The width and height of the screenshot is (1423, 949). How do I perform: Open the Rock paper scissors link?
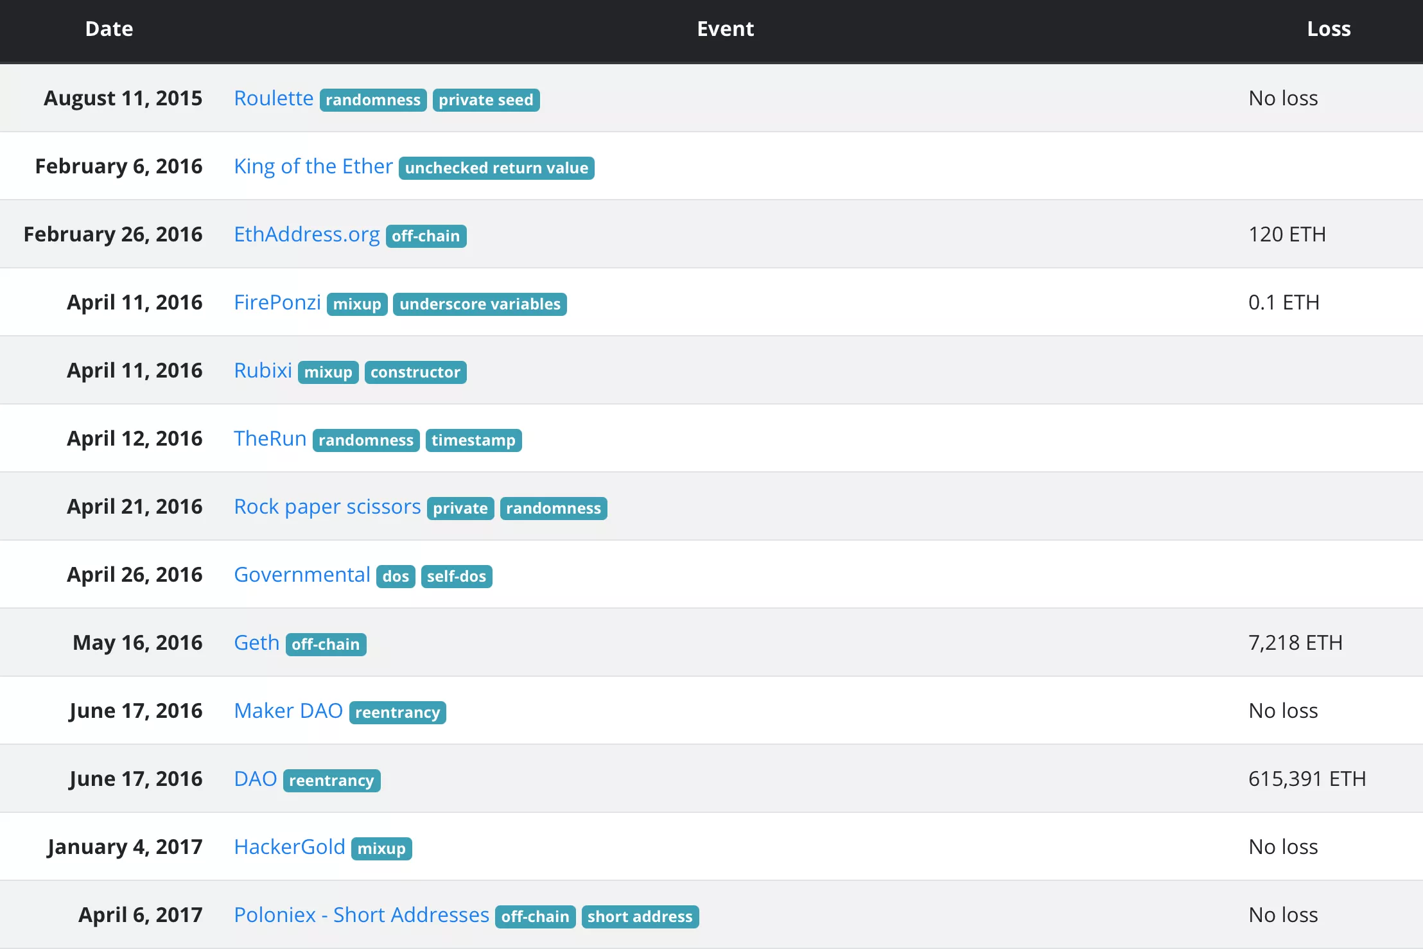pyautogui.click(x=327, y=507)
